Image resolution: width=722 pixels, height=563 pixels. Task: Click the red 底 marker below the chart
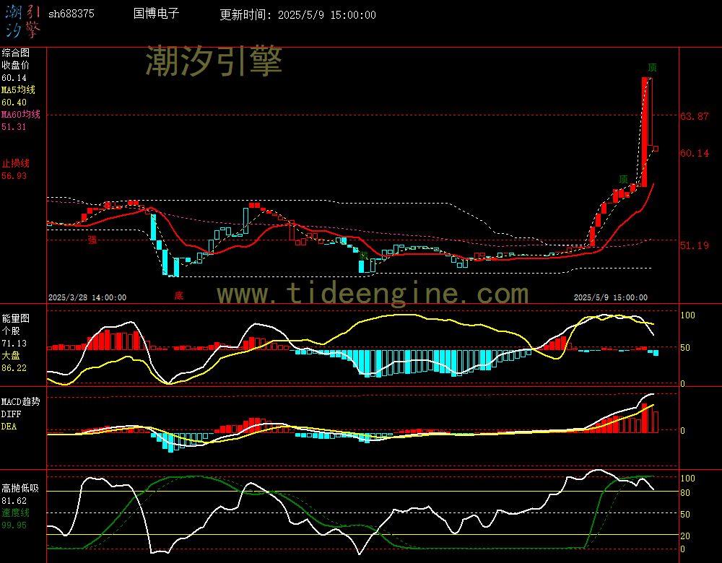click(x=178, y=295)
